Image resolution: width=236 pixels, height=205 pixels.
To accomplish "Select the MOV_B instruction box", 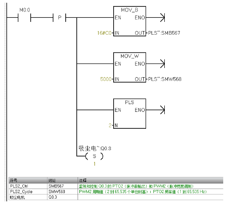I will click(130, 21).
